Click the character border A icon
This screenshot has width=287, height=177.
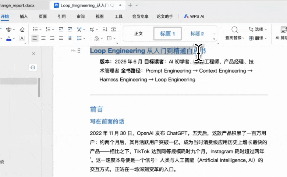pos(22,38)
